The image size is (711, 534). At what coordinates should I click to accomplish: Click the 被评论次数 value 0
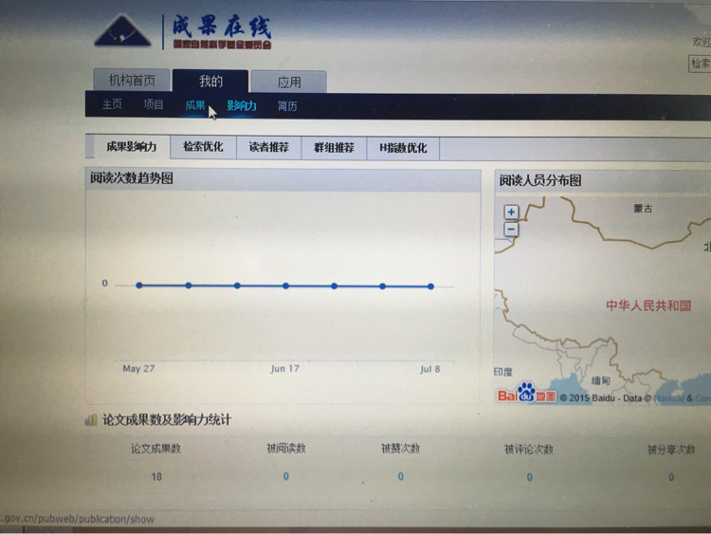coord(530,477)
